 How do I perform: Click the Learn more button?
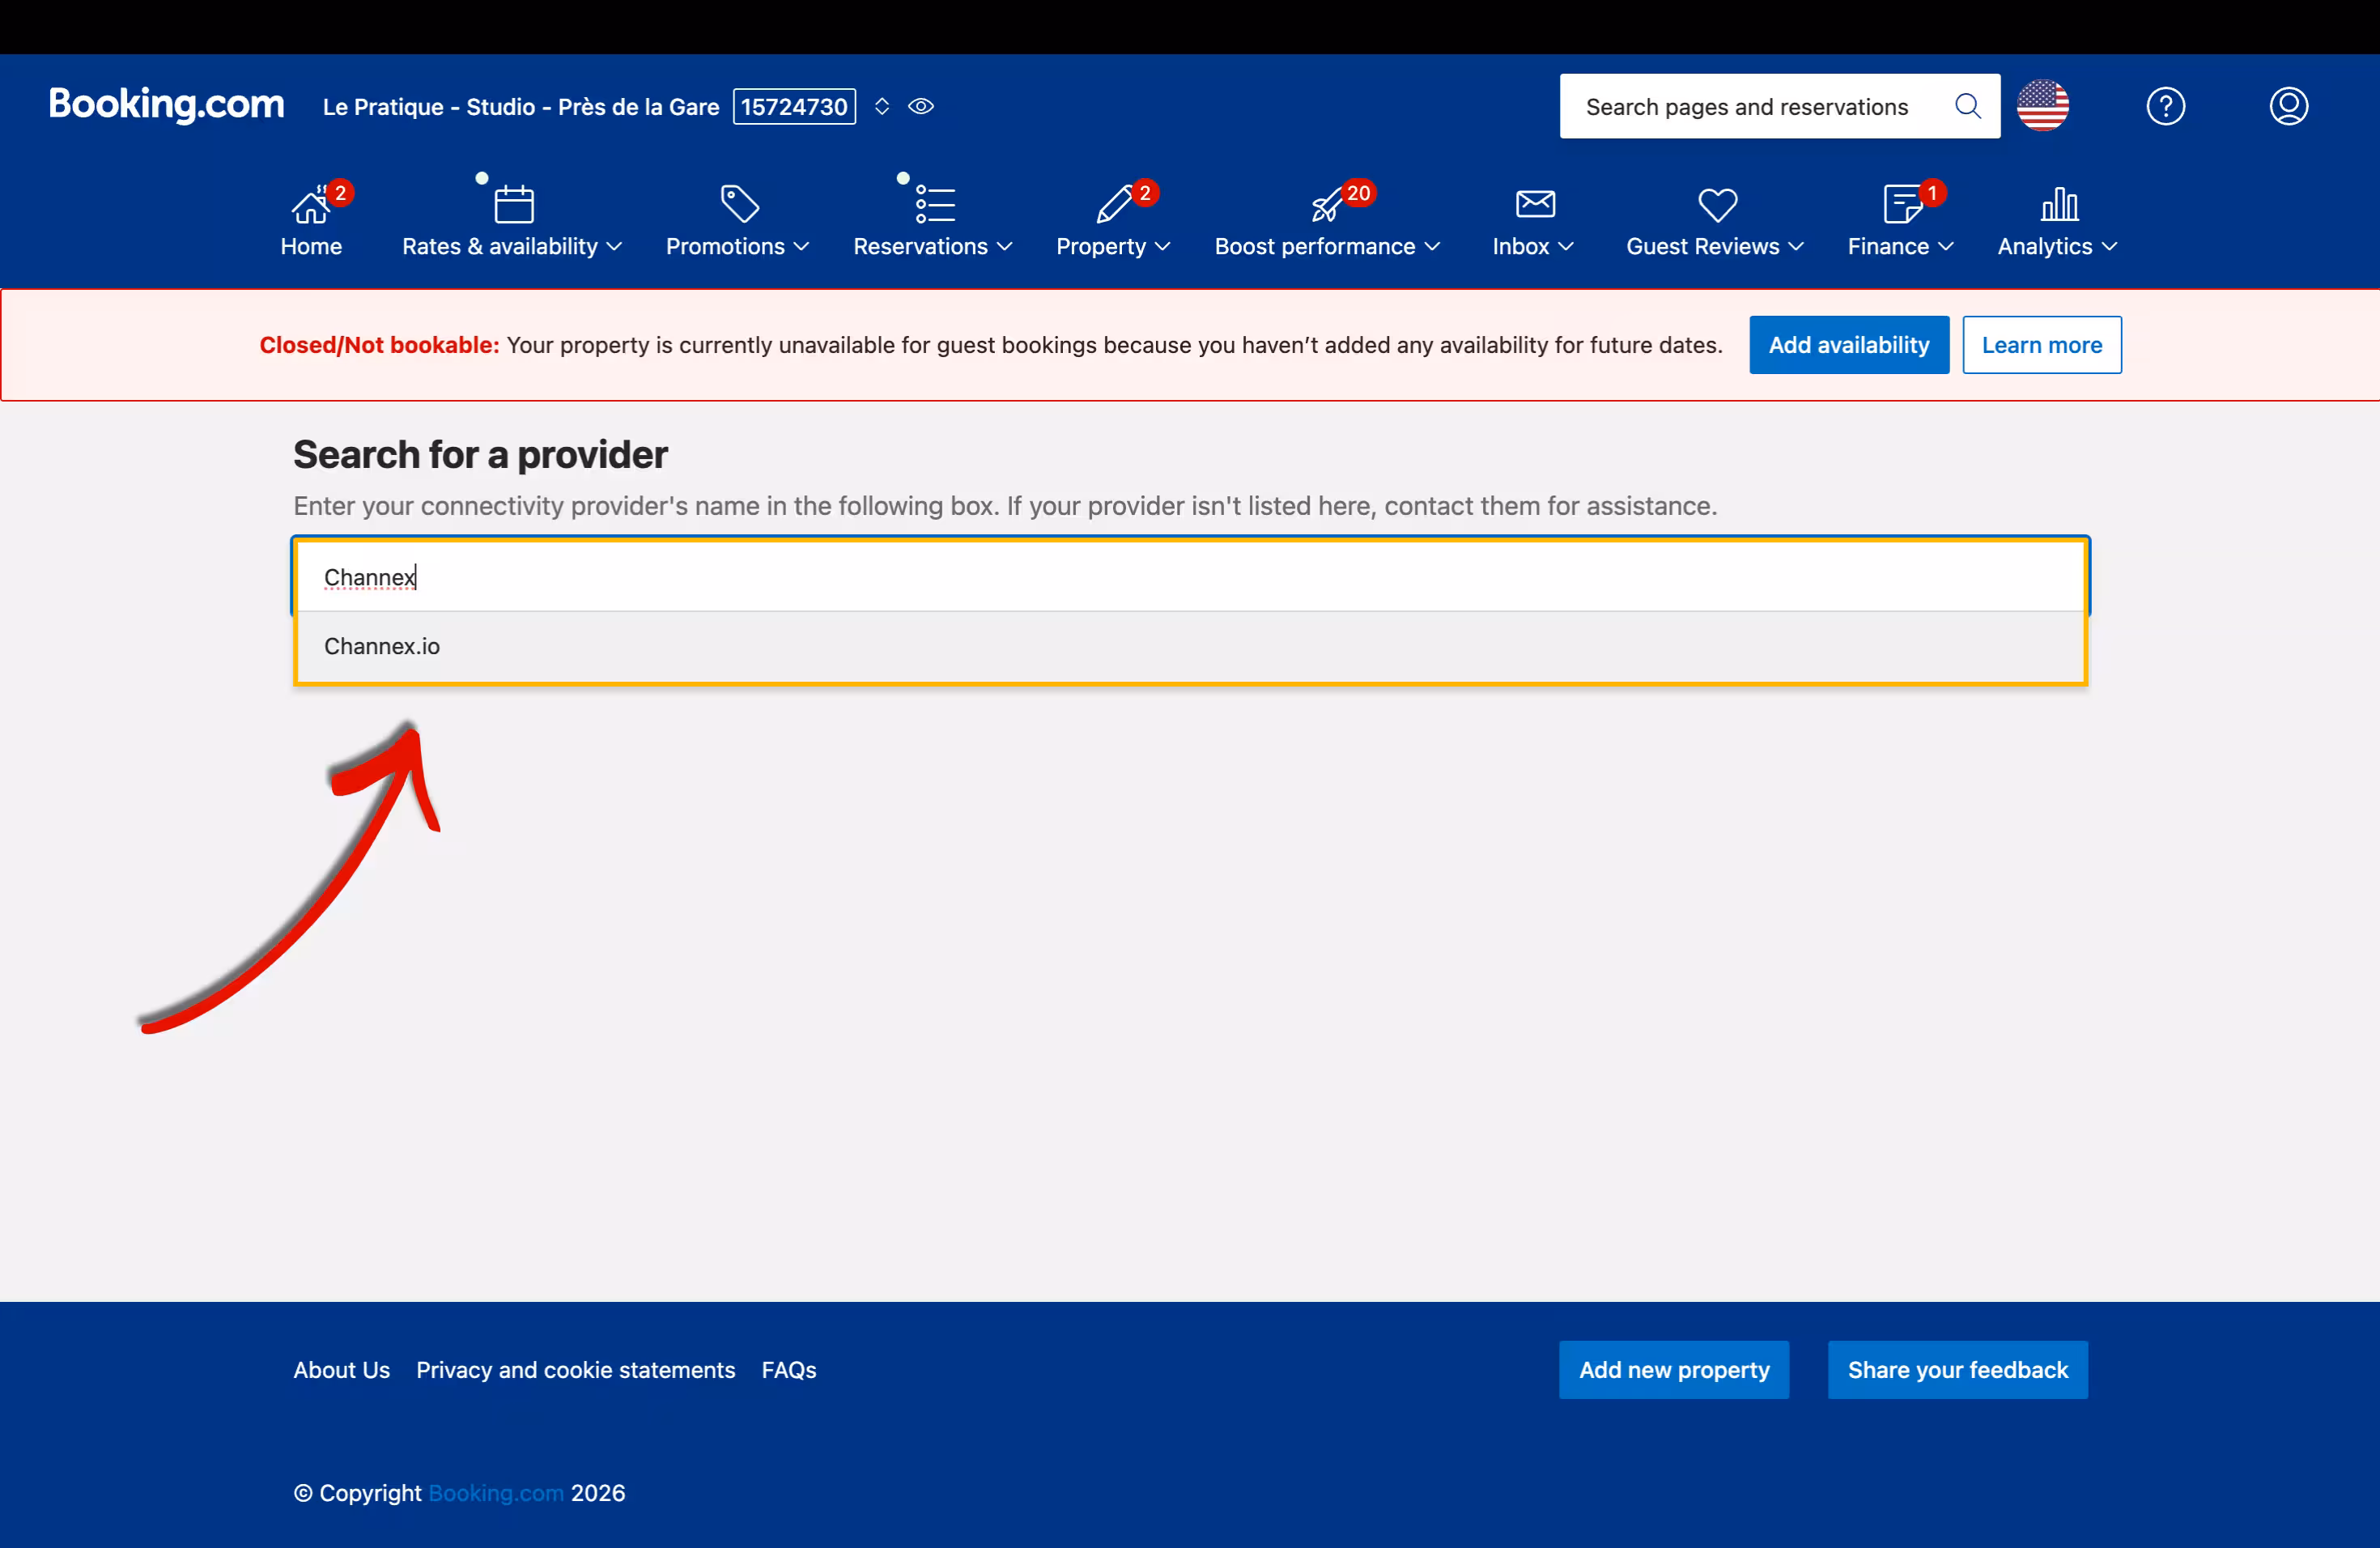[x=2041, y=345]
